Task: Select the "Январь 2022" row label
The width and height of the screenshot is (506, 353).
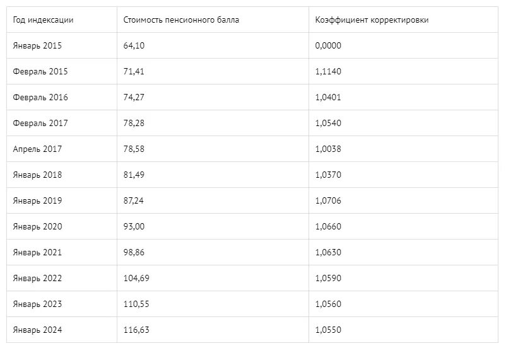Action: (37, 278)
